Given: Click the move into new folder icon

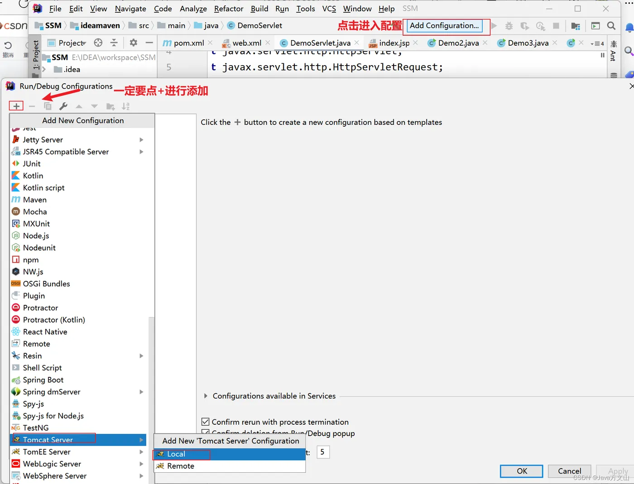Looking at the screenshot, I should pyautogui.click(x=110, y=106).
